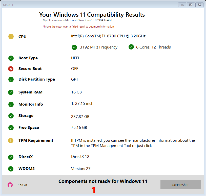Click the Secure Boot label
This screenshot has width=206, height=196.
click(30, 69)
